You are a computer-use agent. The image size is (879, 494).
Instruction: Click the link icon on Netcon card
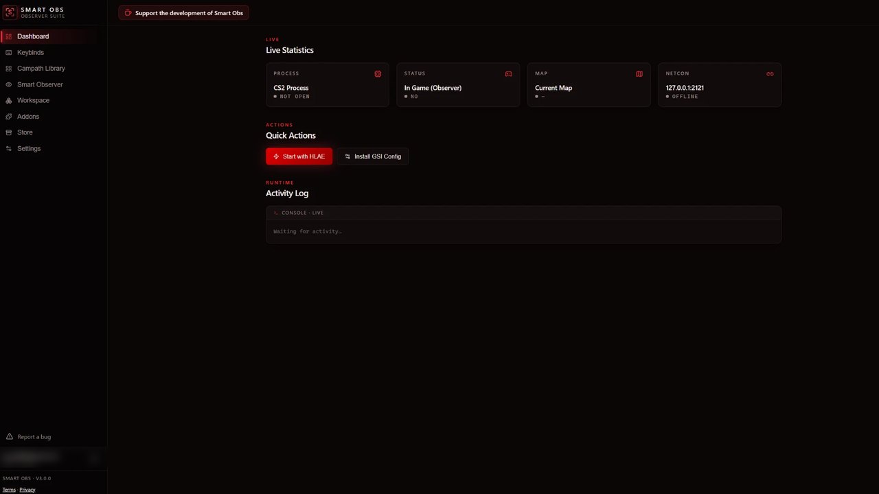tap(770, 73)
